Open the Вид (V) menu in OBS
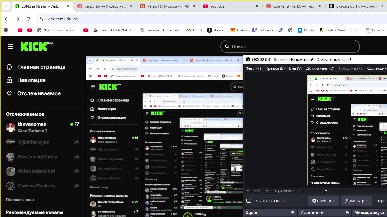This screenshot has height=217, width=387. pos(295,68)
